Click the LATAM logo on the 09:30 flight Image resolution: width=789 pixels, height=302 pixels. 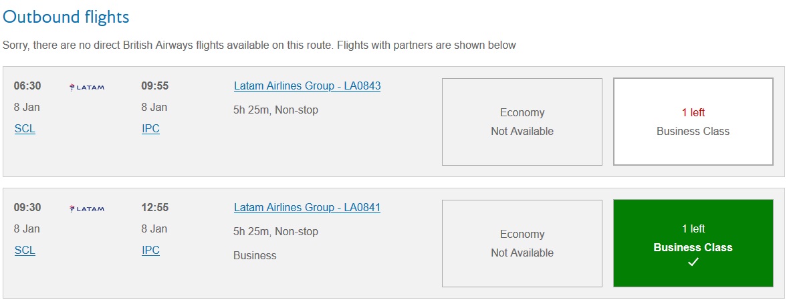(87, 208)
